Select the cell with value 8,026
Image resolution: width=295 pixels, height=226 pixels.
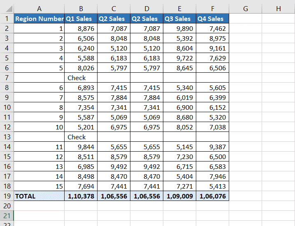(x=81, y=68)
